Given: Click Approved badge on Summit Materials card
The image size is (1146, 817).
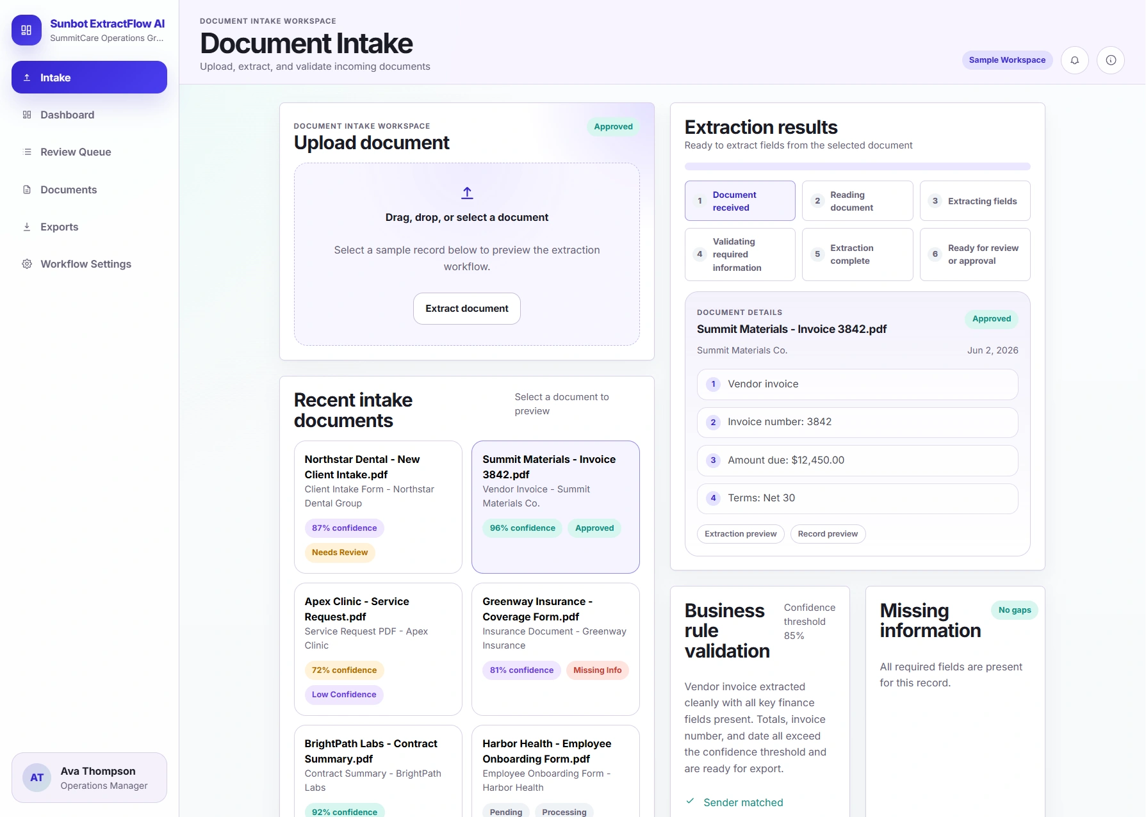Looking at the screenshot, I should (x=594, y=528).
